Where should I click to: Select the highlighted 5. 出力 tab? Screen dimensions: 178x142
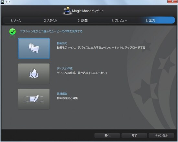[x=150, y=20]
